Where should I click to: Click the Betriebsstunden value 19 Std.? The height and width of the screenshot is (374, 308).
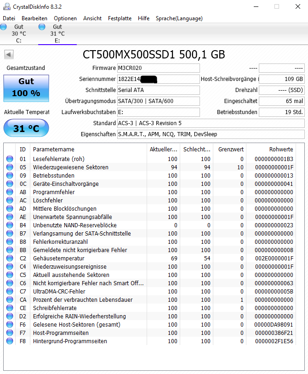[x=282, y=112]
